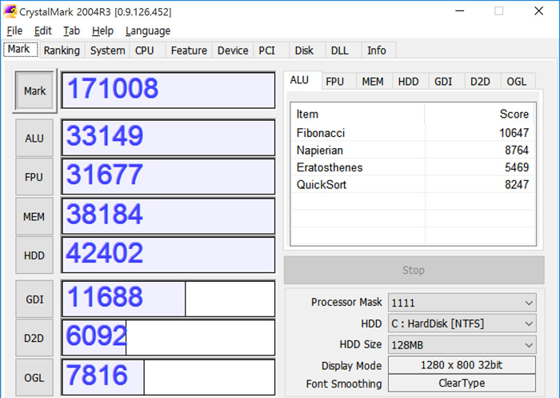
Task: Minimize the CrystalMark window
Action: [x=460, y=11]
